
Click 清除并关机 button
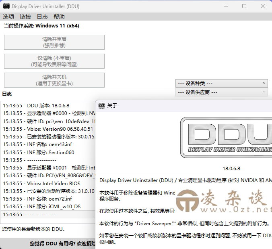(x=54, y=80)
